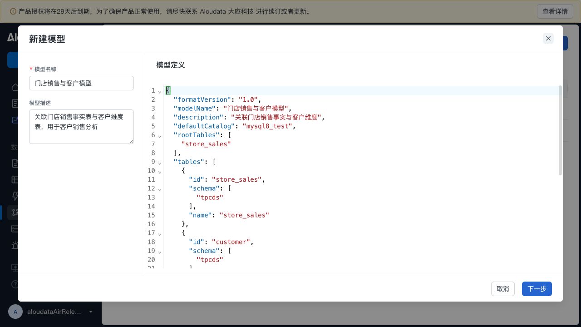Viewport: 581px width, 327px height.
Task: Click the "formatVersion" key in the editor
Action: (202, 99)
